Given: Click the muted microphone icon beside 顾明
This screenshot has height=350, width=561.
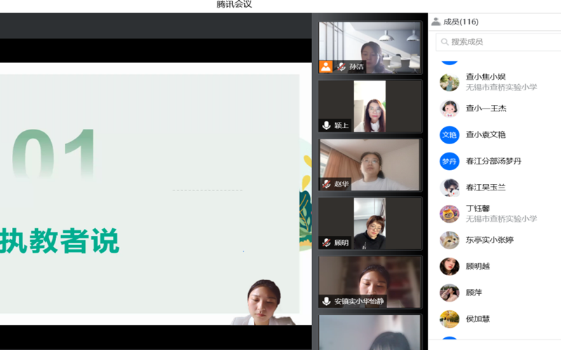Looking at the screenshot, I should (x=326, y=242).
